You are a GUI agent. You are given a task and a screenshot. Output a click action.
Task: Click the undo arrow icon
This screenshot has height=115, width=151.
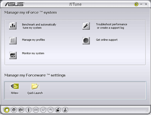[51, 110]
